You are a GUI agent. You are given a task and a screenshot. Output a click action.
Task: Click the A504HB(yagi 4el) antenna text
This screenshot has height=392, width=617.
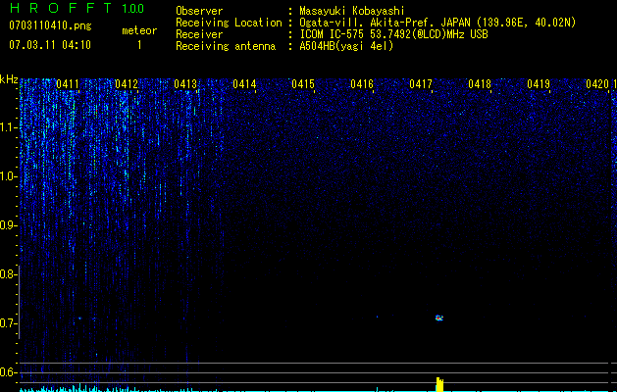click(x=346, y=46)
